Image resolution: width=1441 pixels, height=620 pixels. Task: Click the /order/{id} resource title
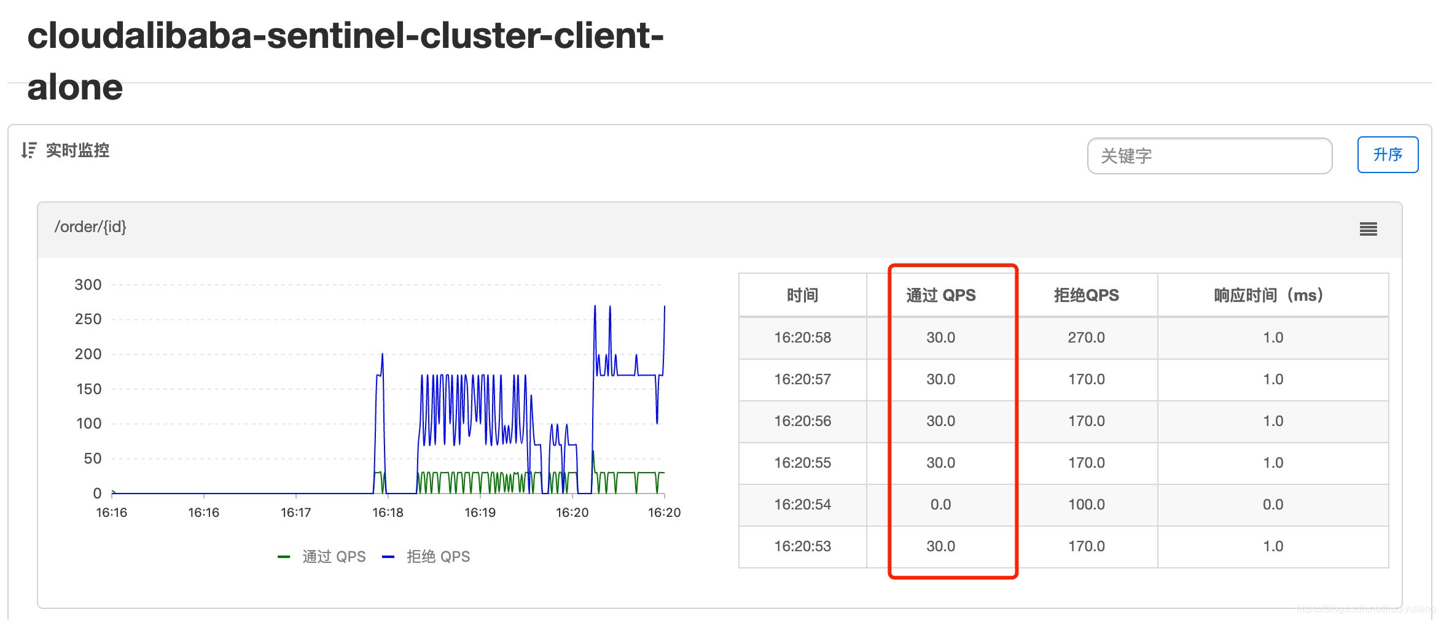(x=90, y=227)
